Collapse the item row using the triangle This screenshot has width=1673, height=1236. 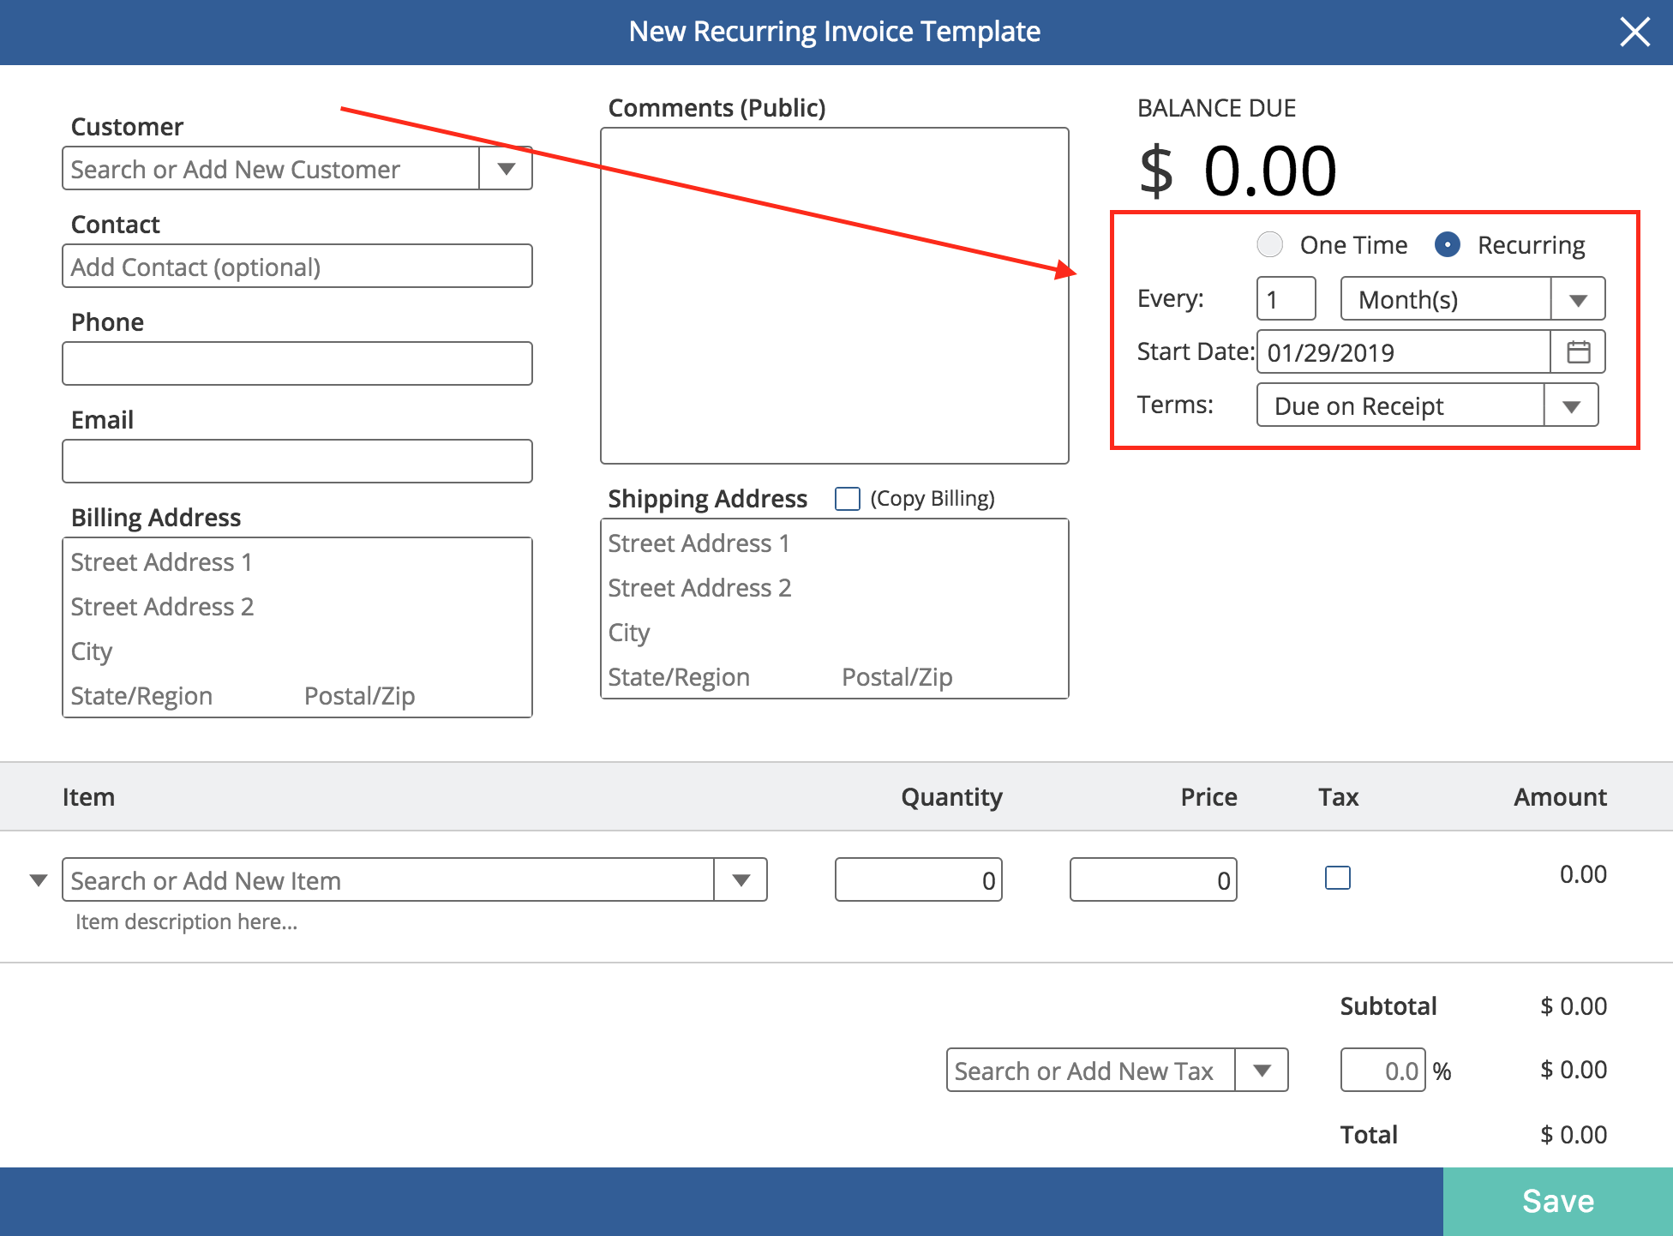click(38, 879)
